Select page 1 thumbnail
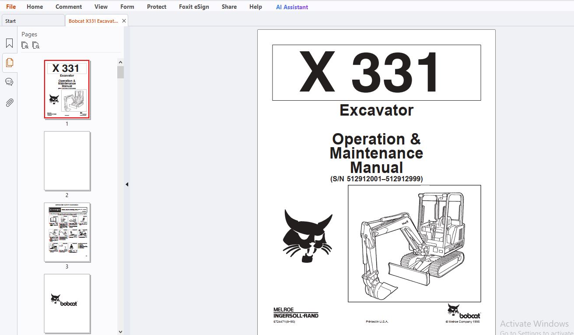The image size is (574, 335). [67, 89]
